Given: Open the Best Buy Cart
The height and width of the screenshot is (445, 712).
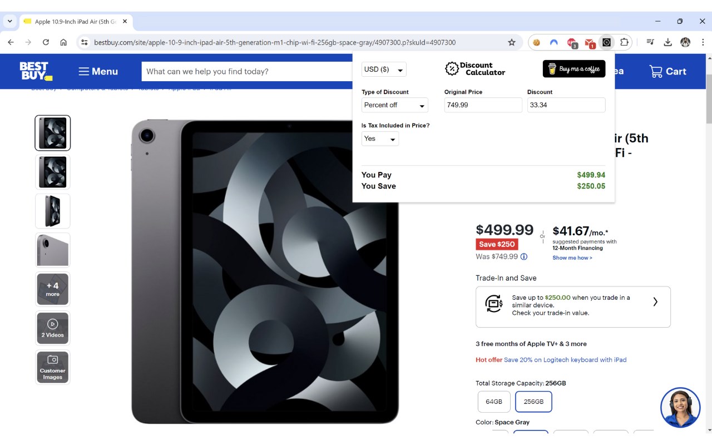Looking at the screenshot, I should (x=667, y=71).
